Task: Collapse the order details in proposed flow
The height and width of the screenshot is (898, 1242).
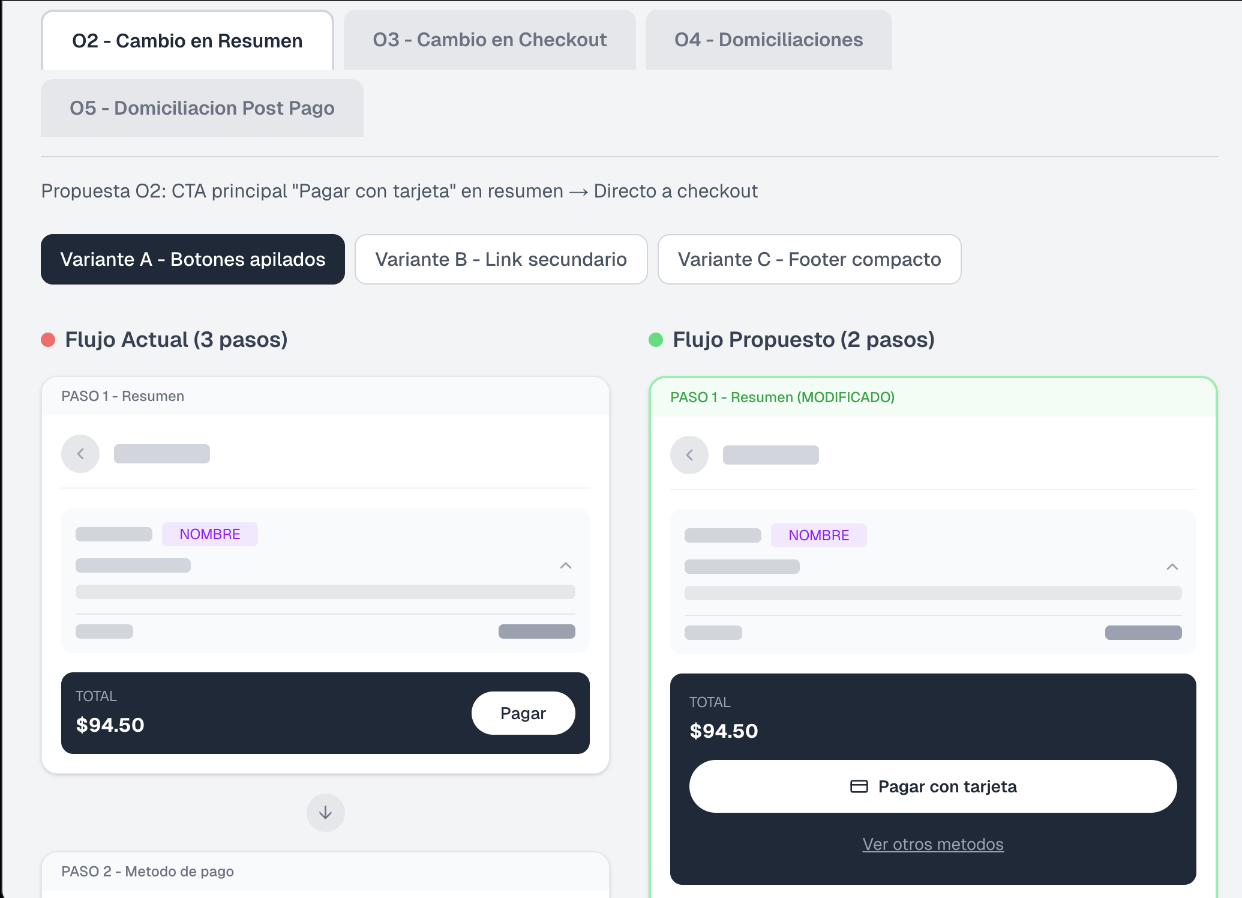Action: click(x=1172, y=567)
